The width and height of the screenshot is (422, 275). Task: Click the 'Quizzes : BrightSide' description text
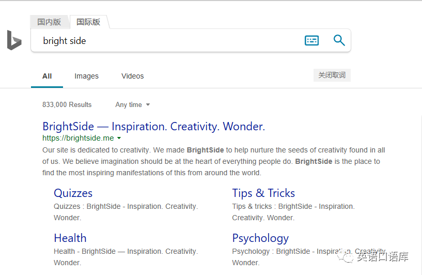click(x=126, y=212)
